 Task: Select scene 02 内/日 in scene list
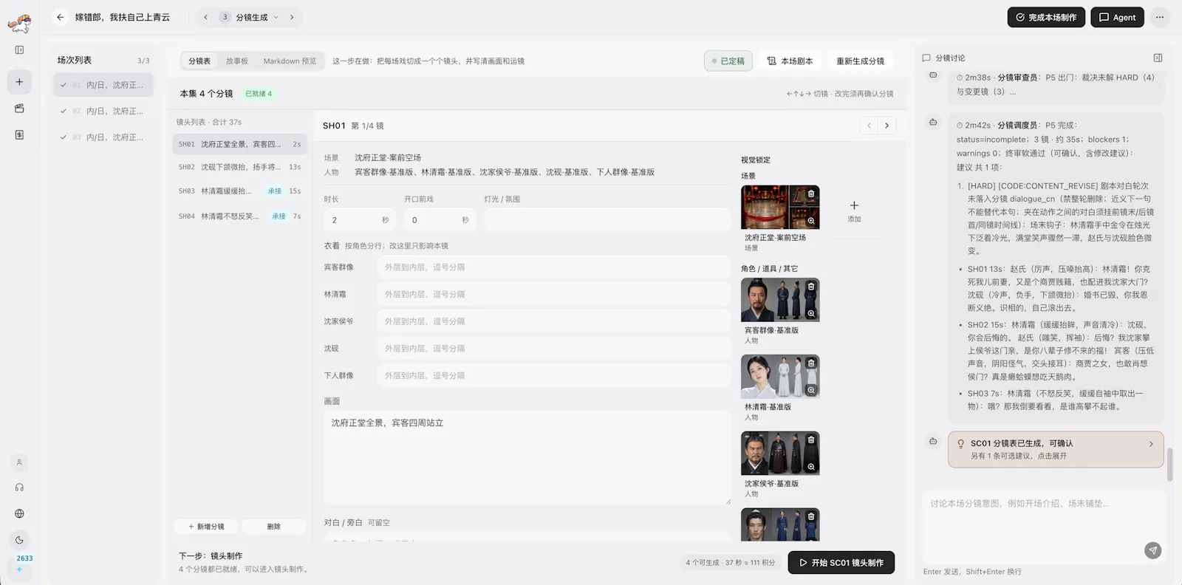tap(103, 111)
